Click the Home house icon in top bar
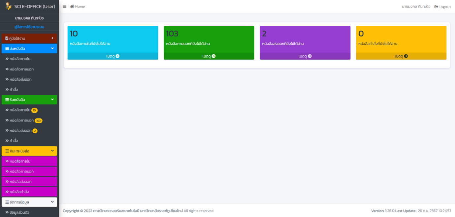Screen dimensions: 455x217 (72, 7)
